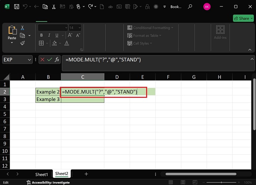The image size is (256, 185).
Task: Expand the Fill Color dropdown arrow
Action: click(x=60, y=43)
